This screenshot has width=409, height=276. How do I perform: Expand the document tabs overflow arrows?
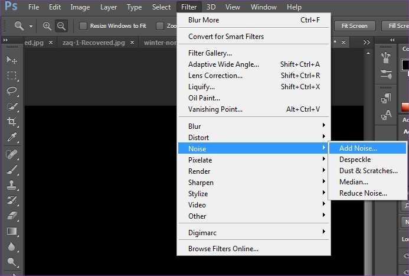(x=367, y=43)
